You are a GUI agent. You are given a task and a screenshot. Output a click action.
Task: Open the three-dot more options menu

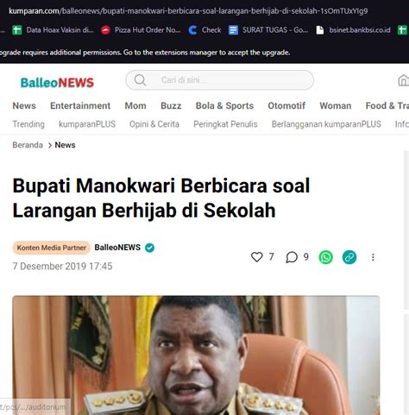pos(373,257)
